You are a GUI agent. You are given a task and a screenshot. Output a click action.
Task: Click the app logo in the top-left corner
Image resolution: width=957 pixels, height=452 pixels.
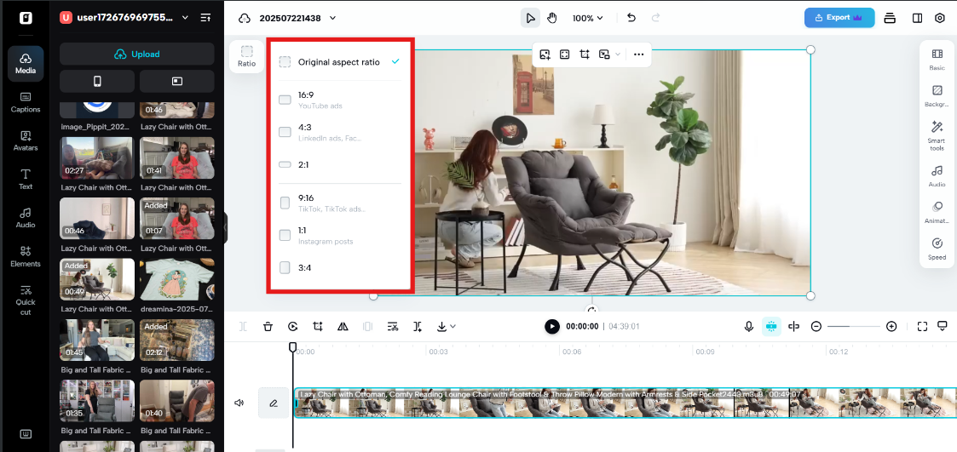click(x=26, y=18)
